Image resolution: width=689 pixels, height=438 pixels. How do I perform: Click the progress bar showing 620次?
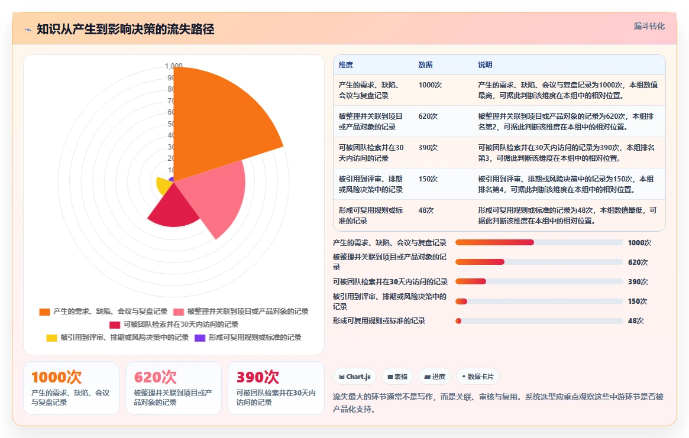[x=539, y=262]
